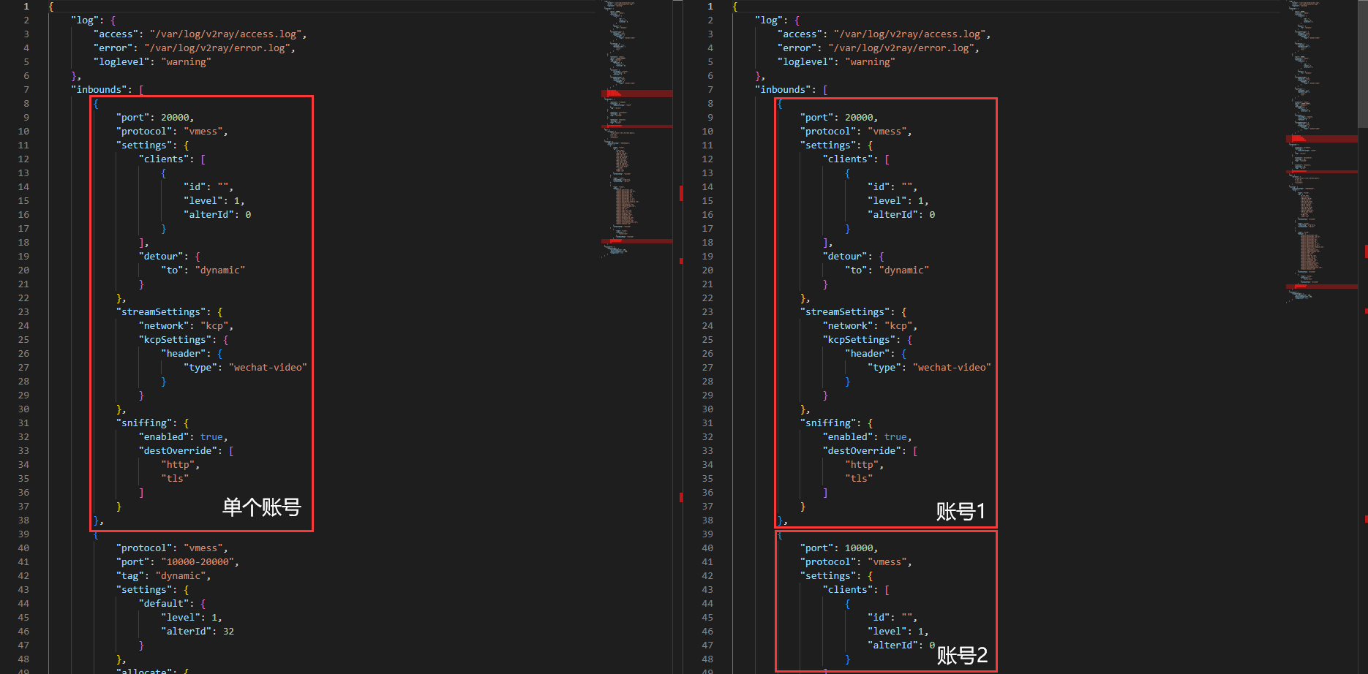The image size is (1368, 674).
Task: Click "alterId" on line 16 of right pane
Action: (892, 215)
